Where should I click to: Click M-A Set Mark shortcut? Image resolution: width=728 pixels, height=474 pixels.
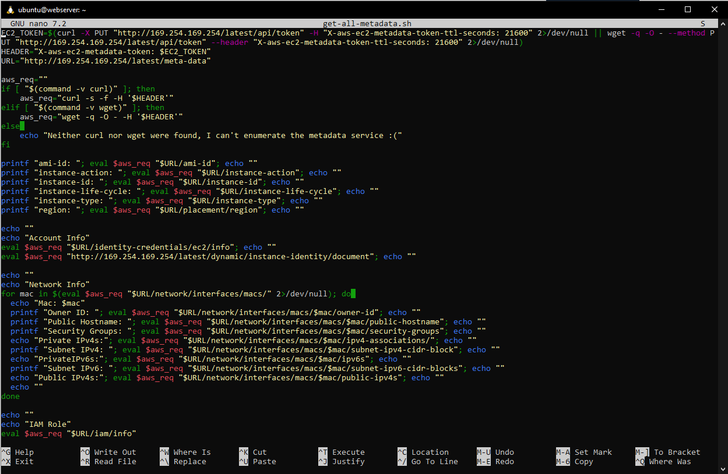pos(583,452)
